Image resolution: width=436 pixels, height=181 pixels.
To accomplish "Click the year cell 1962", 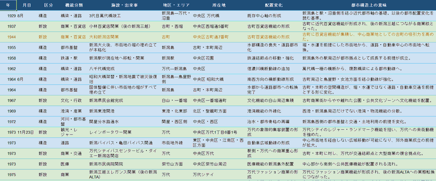I will coord(8,69).
